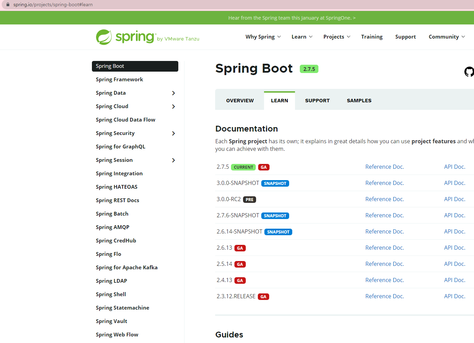Viewport: 474px width, 343px height.
Task: Open Reference Doc. for 3.0.0-RC2
Action: [x=385, y=199]
